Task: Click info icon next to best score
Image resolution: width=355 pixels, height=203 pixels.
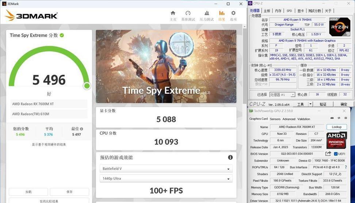Action: (81, 129)
